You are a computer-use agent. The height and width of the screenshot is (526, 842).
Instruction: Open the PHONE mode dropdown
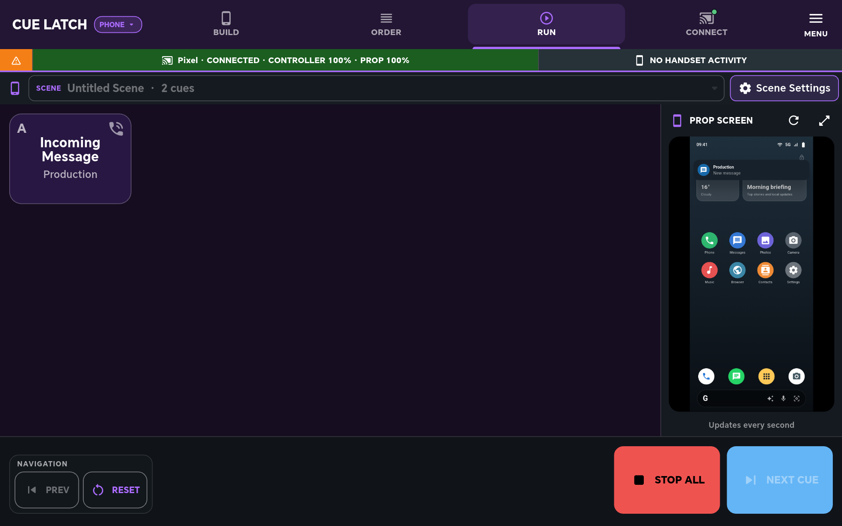(118, 25)
